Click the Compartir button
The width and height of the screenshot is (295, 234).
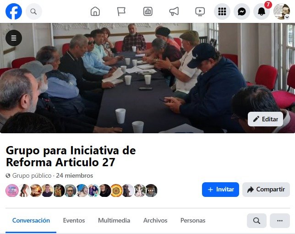tap(266, 190)
